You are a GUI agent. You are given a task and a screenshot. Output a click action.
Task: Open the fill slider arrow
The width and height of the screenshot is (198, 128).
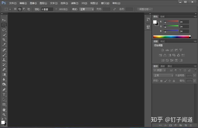pos(195,81)
